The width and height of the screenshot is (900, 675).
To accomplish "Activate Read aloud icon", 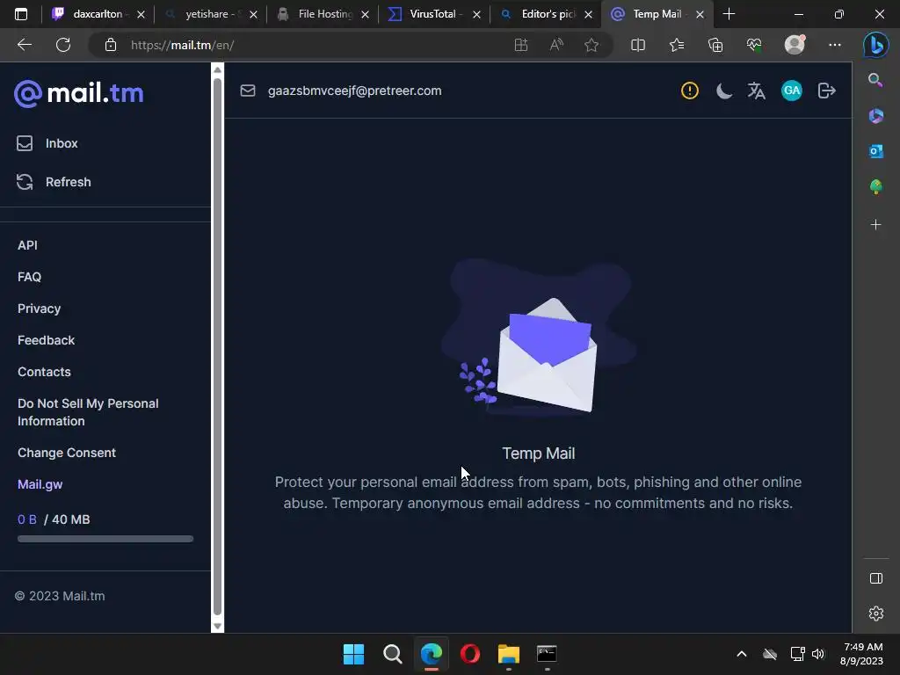I will (x=556, y=45).
